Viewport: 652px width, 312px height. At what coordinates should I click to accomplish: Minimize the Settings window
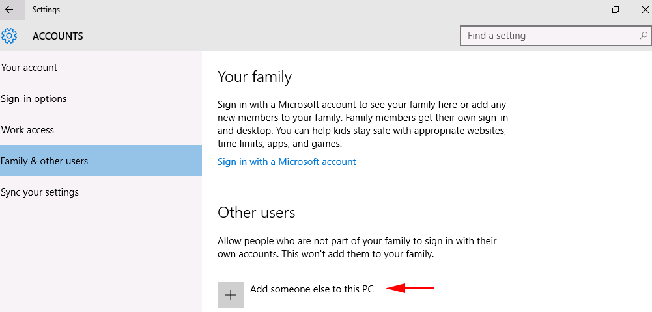pyautogui.click(x=586, y=10)
